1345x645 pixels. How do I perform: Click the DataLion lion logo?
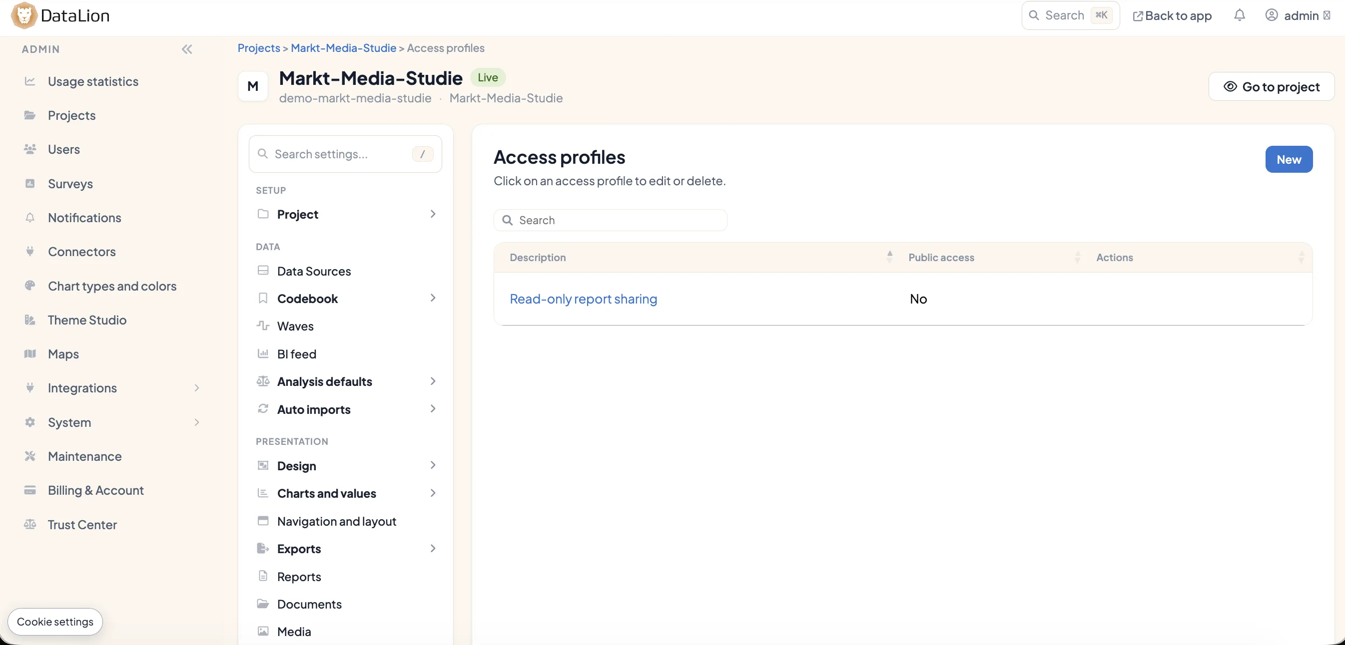click(24, 15)
